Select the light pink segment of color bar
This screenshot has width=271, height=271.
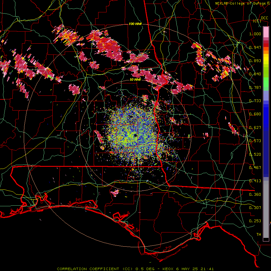[266, 32]
